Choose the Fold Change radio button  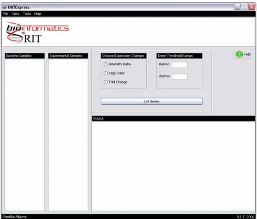(x=105, y=82)
